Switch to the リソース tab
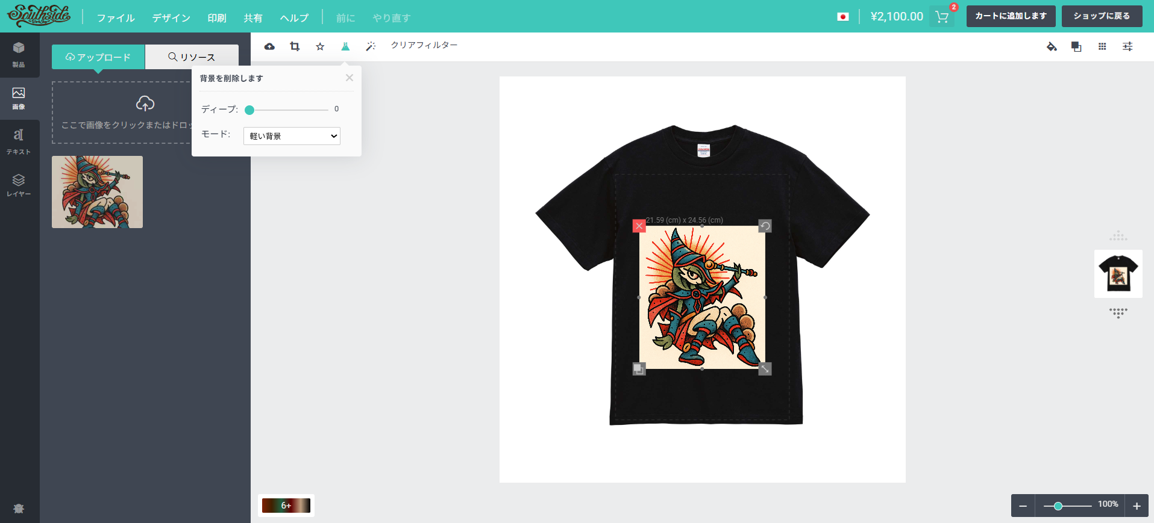Screen dimensions: 1154x523 tap(192, 57)
